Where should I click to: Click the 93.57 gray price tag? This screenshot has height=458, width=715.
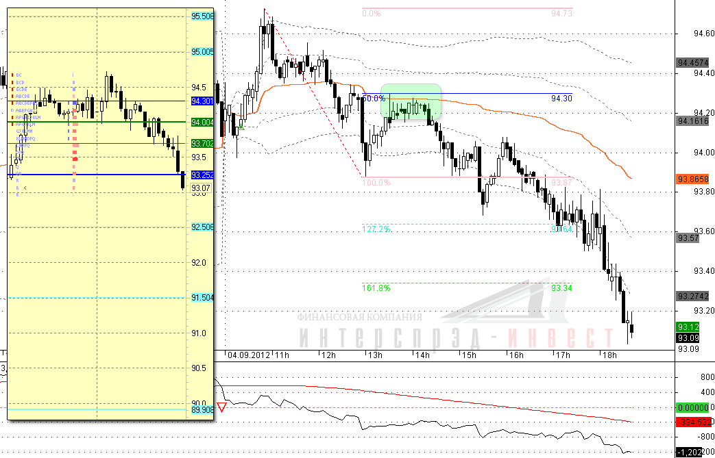[688, 238]
